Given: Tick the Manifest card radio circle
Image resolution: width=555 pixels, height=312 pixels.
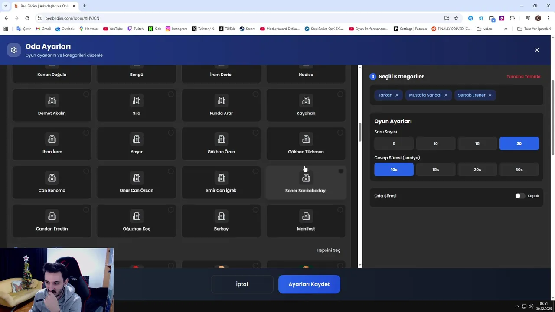Looking at the screenshot, I should [340, 210].
